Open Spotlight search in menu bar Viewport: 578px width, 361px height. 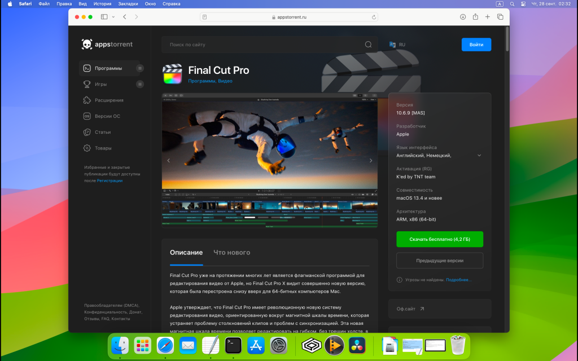(x=512, y=4)
